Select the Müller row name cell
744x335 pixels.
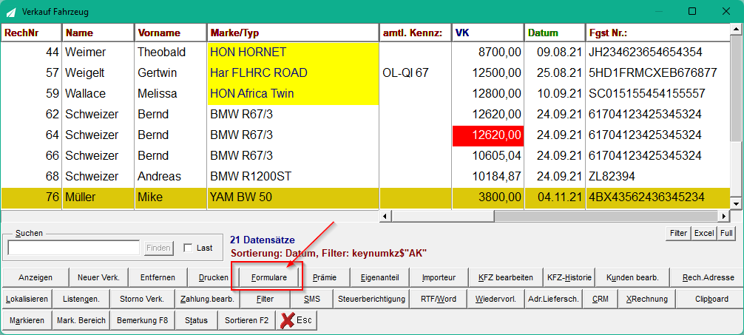tap(98, 197)
